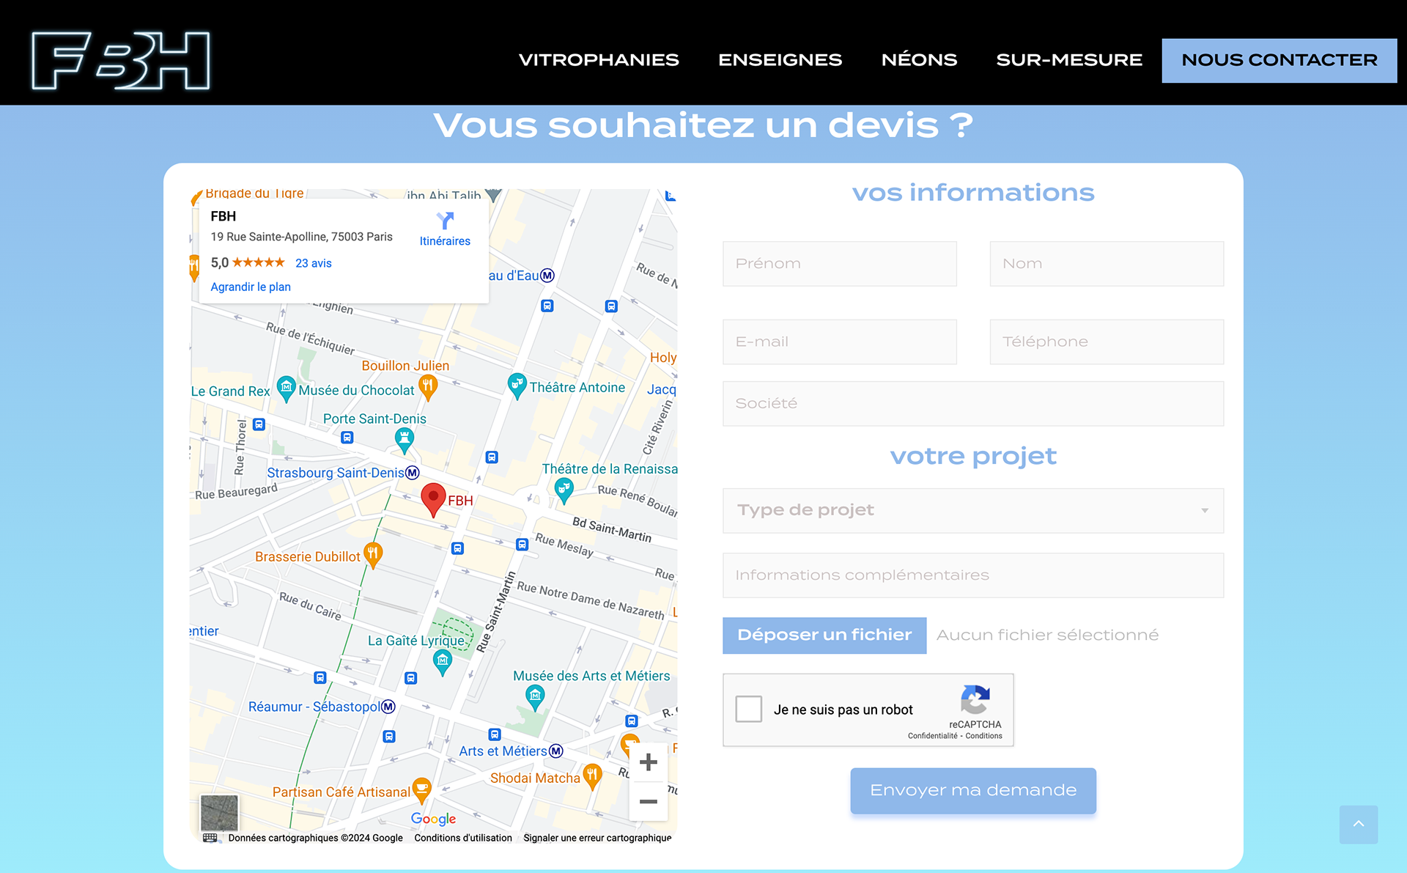1407x873 pixels.
Task: Open the Vitrophanies menu item
Action: pyautogui.click(x=599, y=60)
